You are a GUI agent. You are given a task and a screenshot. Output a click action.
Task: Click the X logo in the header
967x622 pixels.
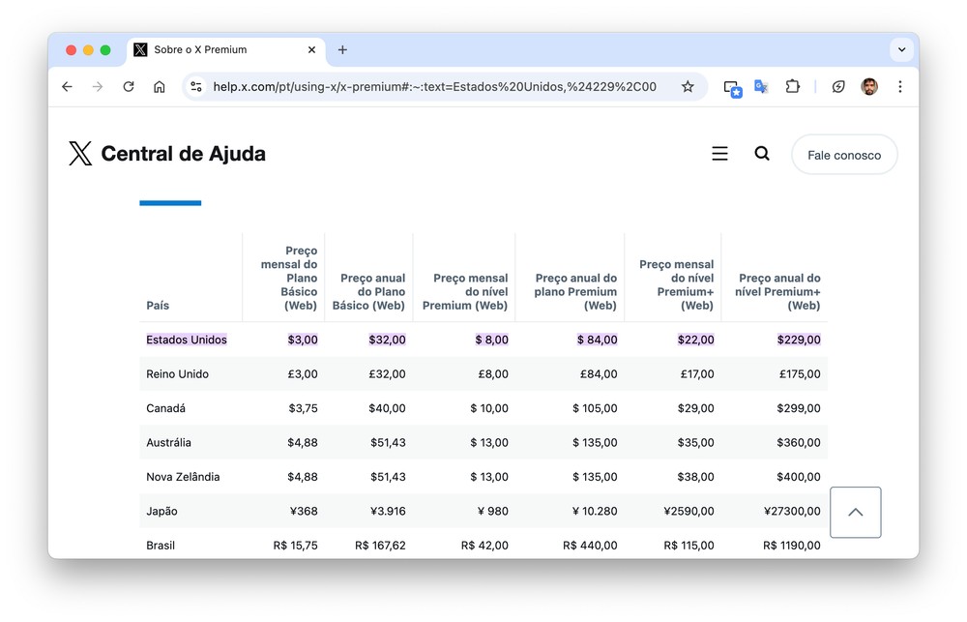(x=80, y=154)
